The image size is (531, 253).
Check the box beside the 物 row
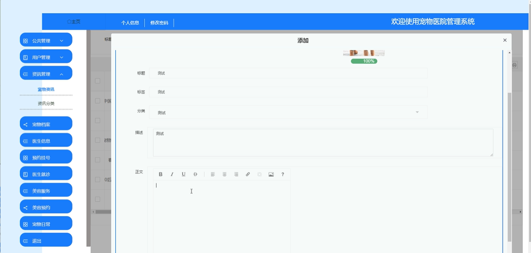[x=98, y=140]
